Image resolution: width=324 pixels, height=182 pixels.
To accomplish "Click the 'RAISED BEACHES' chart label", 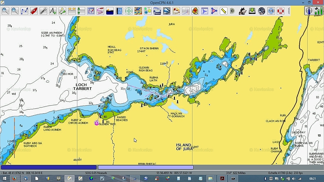I will [x=122, y=119].
